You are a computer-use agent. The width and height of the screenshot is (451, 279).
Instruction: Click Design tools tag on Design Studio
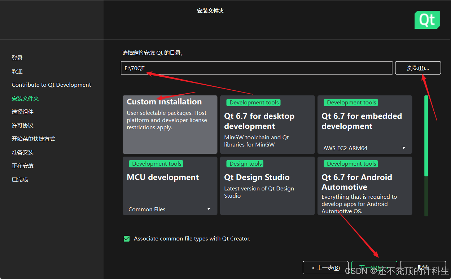[x=245, y=164]
